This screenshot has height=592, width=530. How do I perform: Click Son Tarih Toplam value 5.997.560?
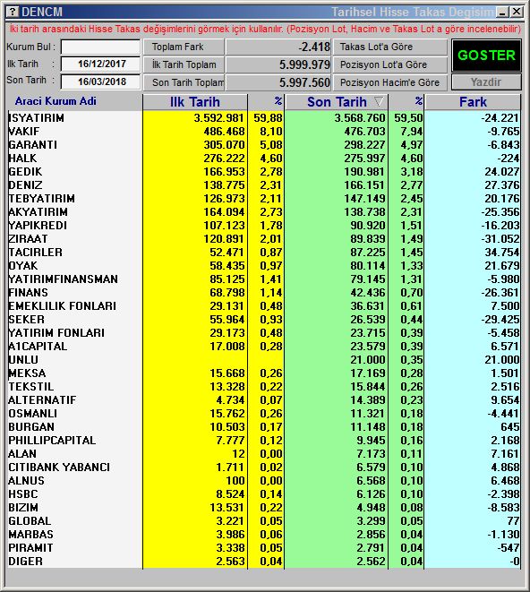304,82
